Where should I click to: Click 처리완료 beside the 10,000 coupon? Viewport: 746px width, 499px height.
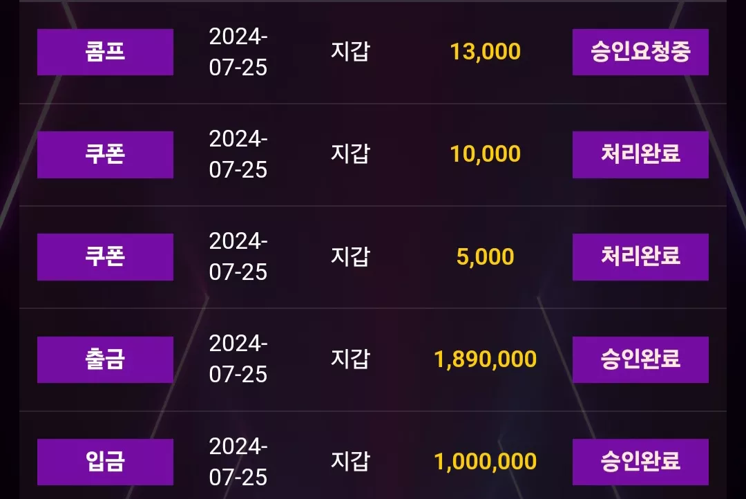coord(640,155)
